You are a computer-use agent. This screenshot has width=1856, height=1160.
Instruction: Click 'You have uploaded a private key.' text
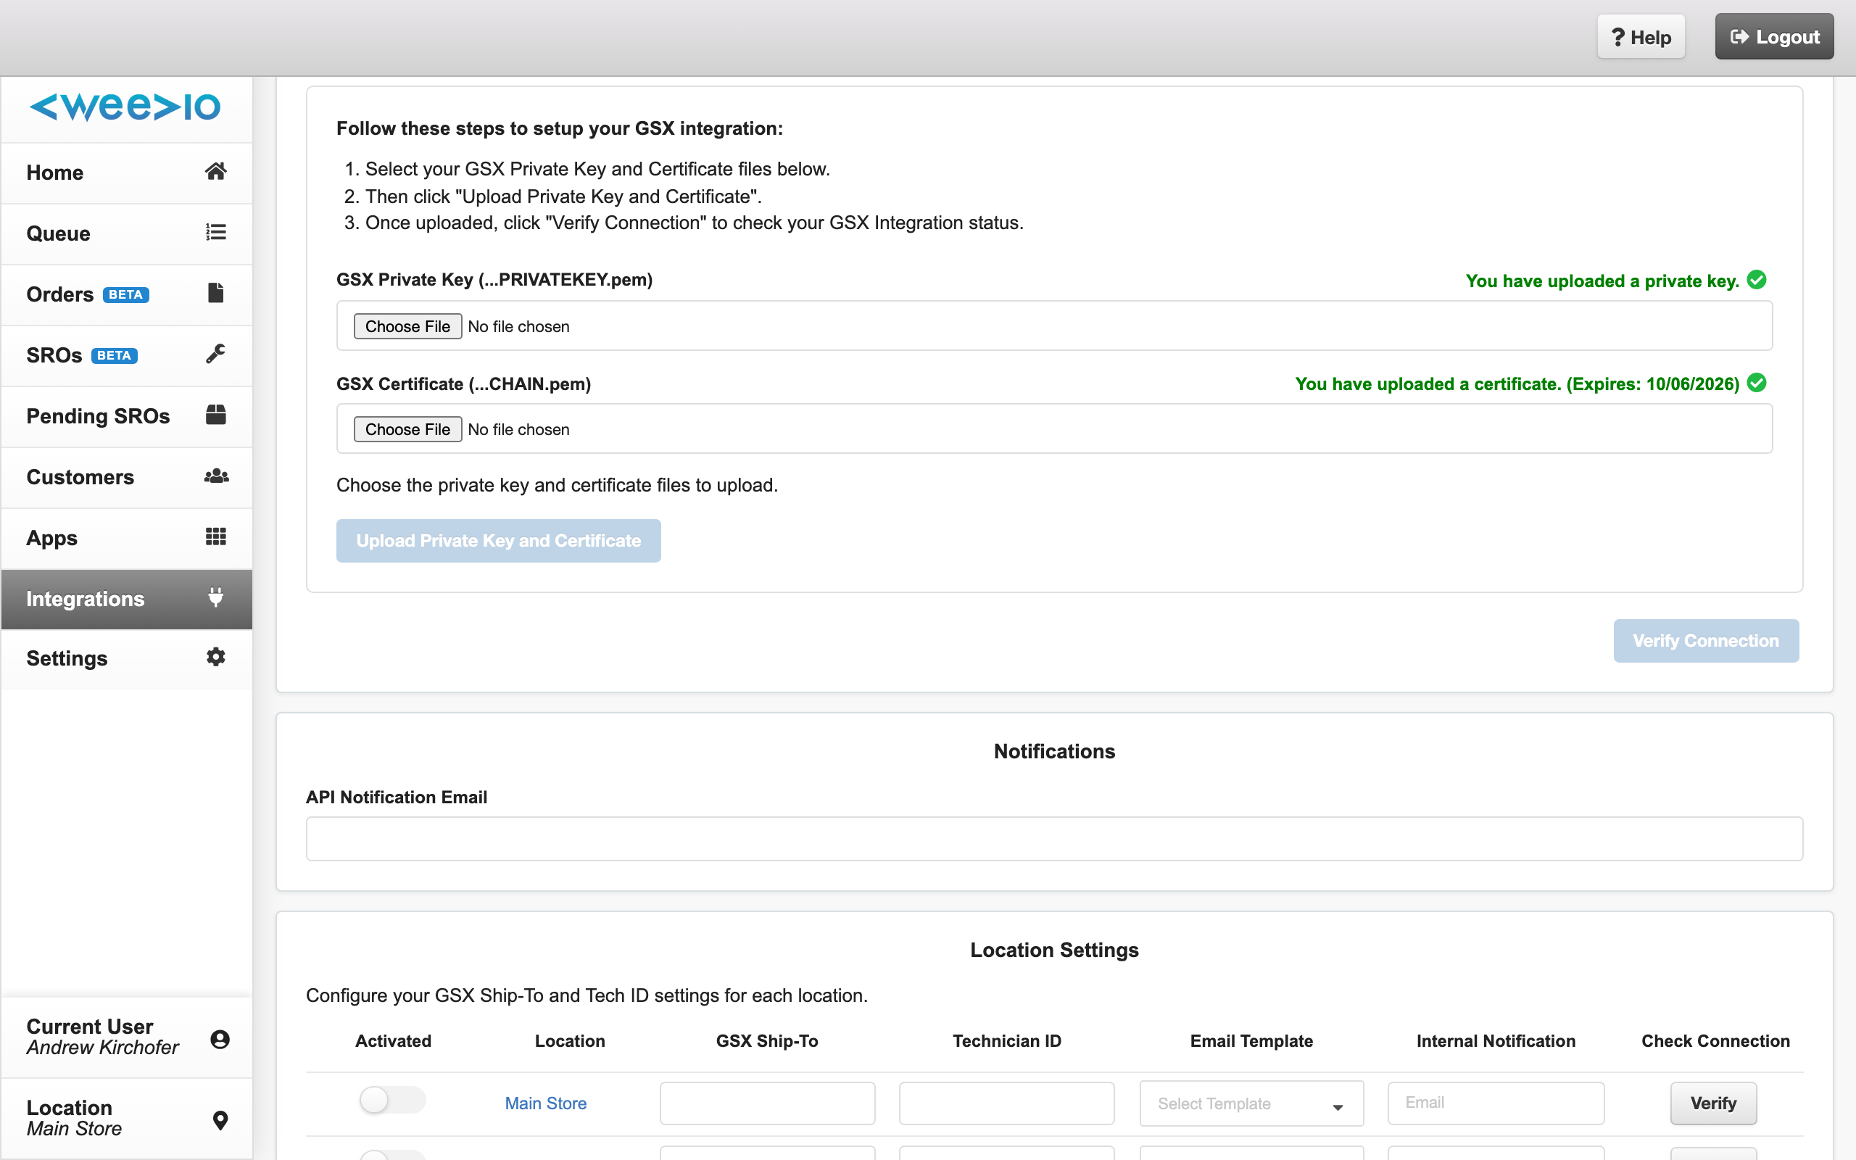(x=1602, y=281)
